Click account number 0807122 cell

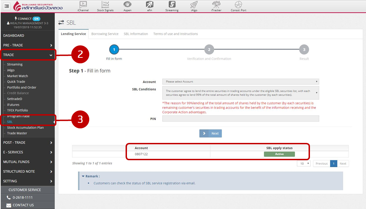click(x=141, y=154)
